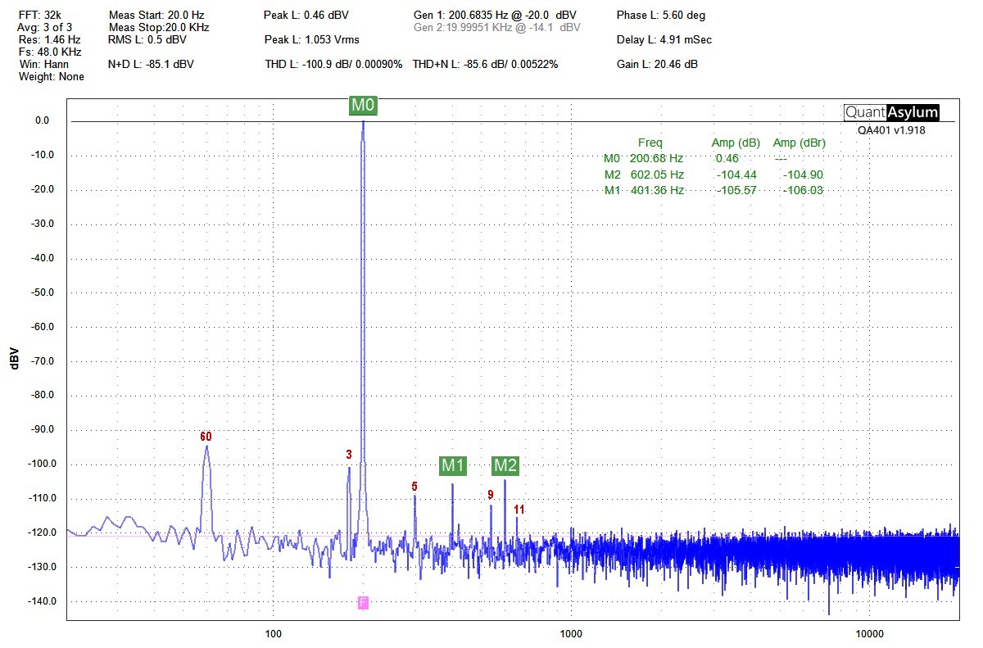The height and width of the screenshot is (648, 983).
Task: Click the Gain L readout
Action: point(657,64)
